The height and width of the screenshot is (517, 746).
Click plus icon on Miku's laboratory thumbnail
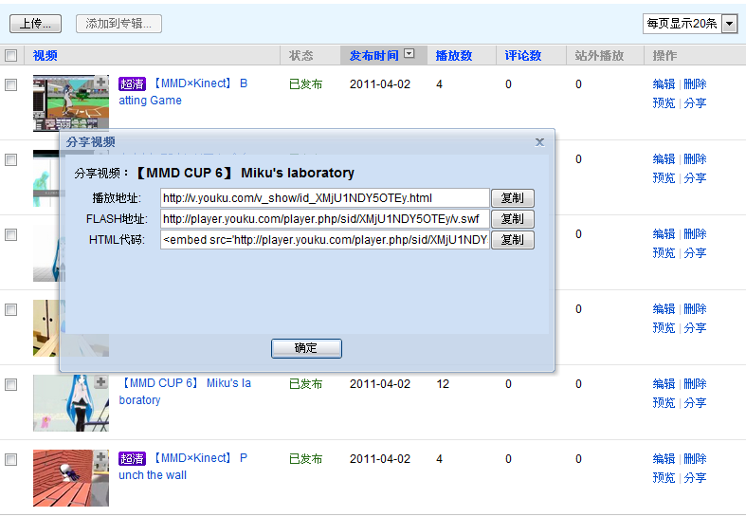tap(100, 381)
